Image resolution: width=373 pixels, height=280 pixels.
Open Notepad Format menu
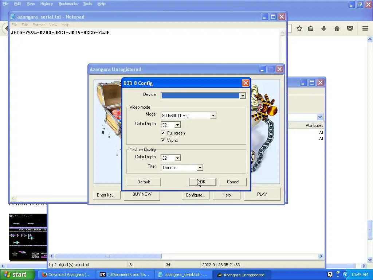[39, 25]
